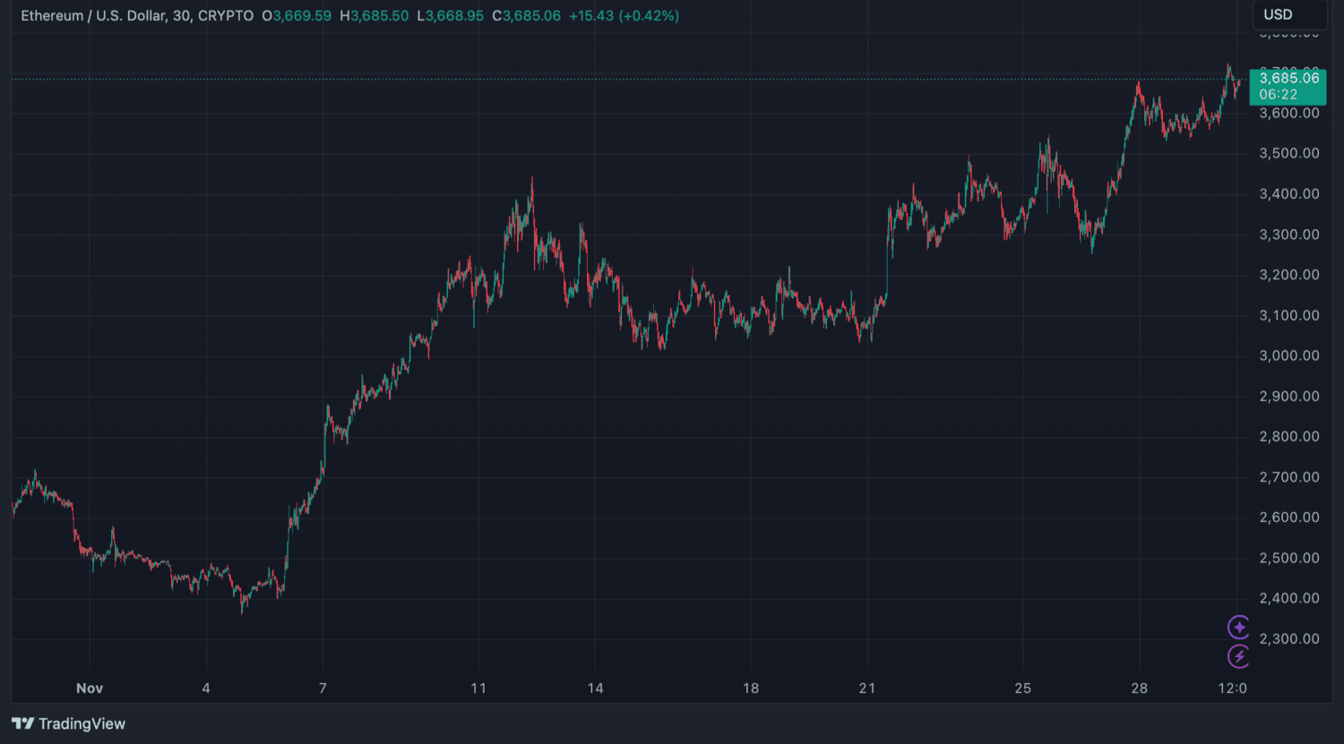Screen dimensions: 1344x744
Task: Click the purple star event icon
Action: click(1238, 627)
